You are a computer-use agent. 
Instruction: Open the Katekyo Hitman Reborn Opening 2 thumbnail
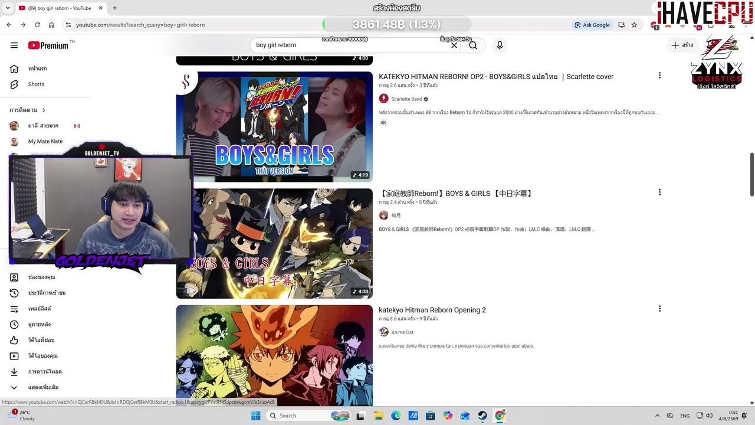tap(274, 356)
